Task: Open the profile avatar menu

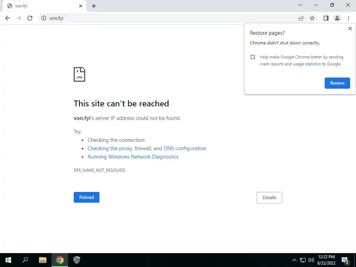Action: 337,18
